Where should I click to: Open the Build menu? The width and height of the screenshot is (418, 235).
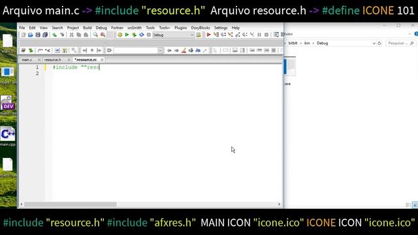[87, 27]
